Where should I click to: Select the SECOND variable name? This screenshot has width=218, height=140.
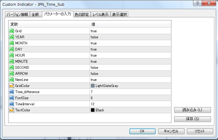click(22, 68)
